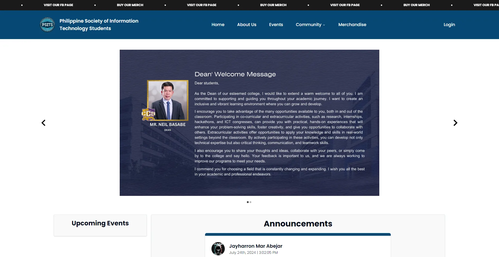Click the Login button
The image size is (499, 257).
449,25
